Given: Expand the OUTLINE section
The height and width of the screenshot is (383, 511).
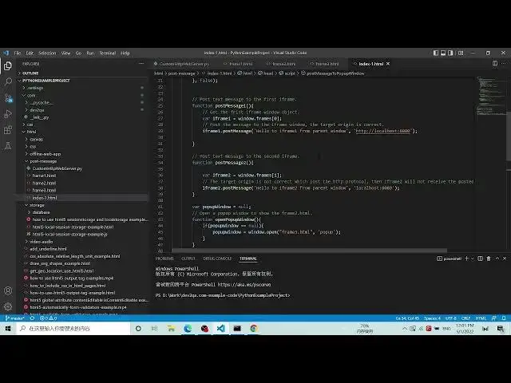Looking at the screenshot, I should (31, 73).
